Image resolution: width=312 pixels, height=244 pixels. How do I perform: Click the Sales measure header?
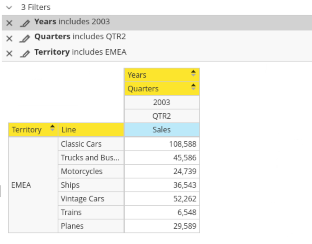(x=161, y=130)
